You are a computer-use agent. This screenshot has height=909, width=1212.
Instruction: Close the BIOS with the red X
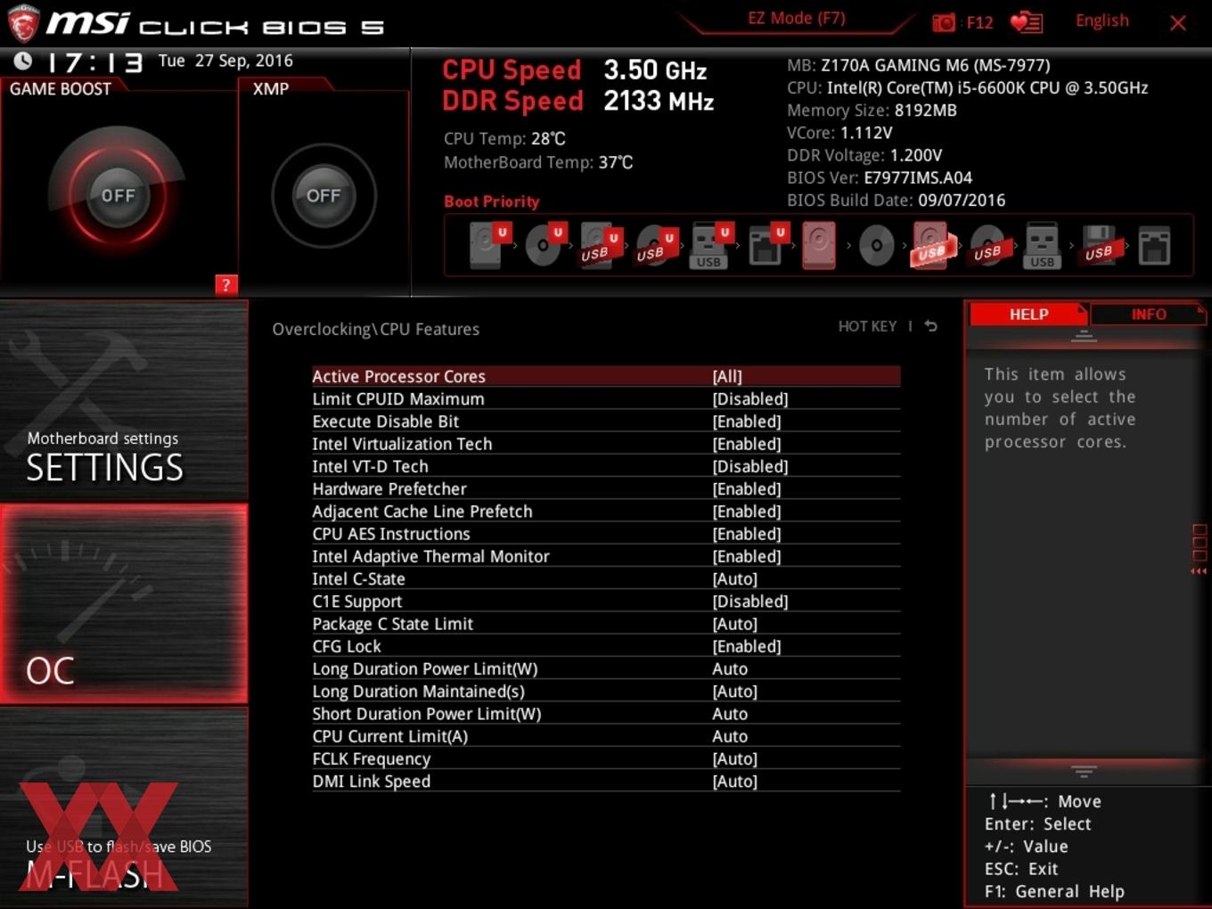1178,23
